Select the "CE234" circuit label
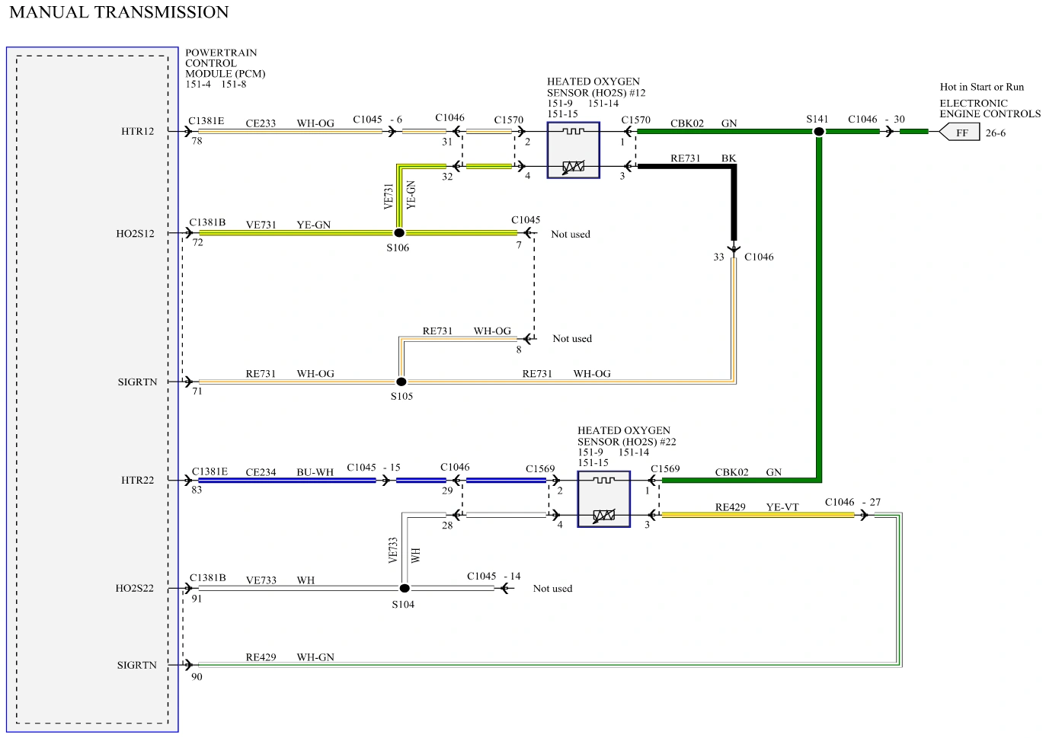This screenshot has width=1046, height=738. [x=261, y=472]
